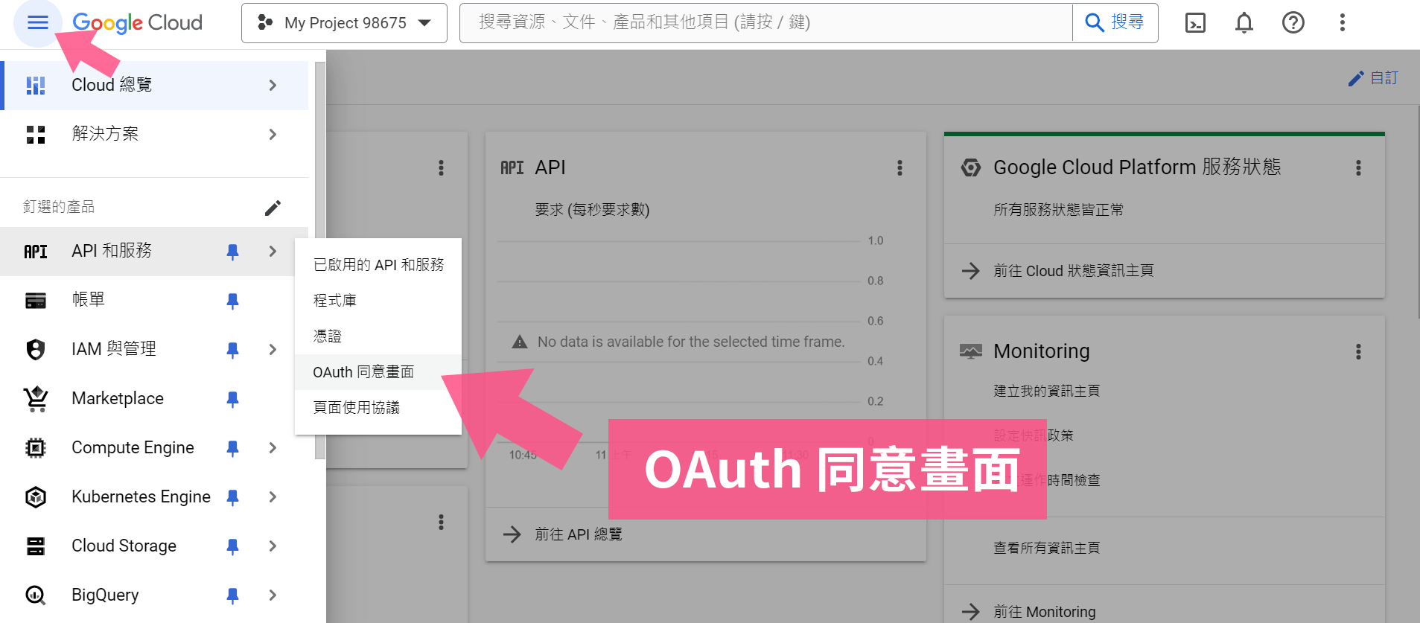The image size is (1420, 623).
Task: Open Monitoring card more options menu
Action: click(x=1358, y=352)
